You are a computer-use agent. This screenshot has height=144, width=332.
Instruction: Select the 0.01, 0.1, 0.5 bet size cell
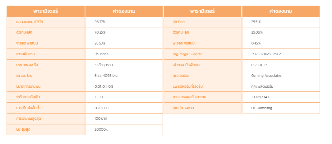tap(124, 86)
